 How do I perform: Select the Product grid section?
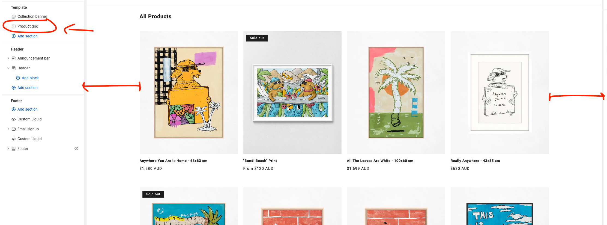point(28,26)
